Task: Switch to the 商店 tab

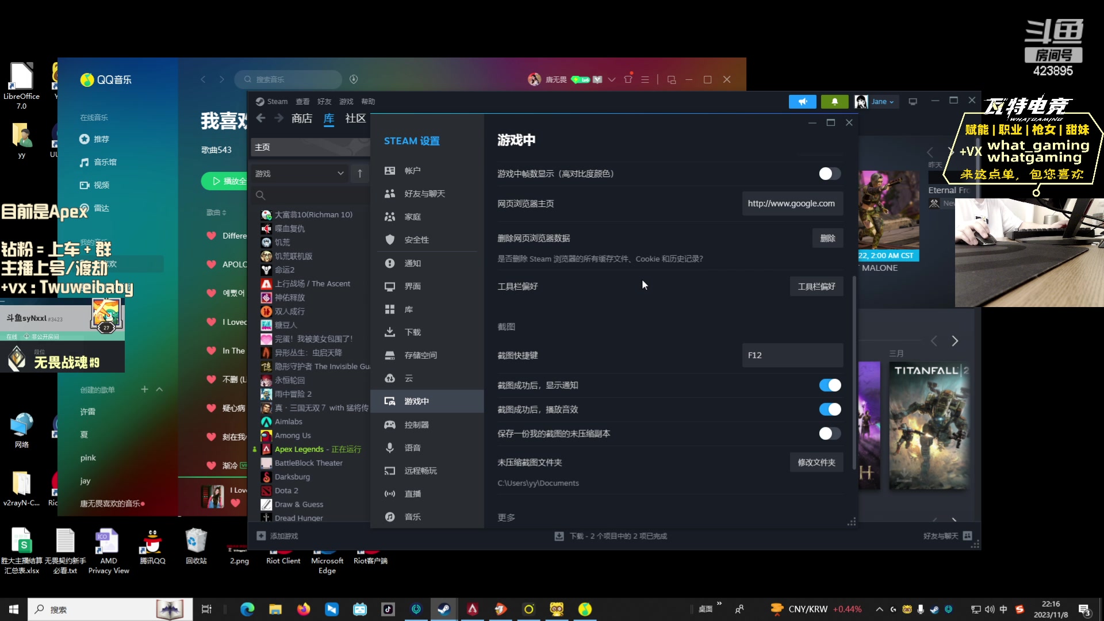Action: (x=302, y=118)
